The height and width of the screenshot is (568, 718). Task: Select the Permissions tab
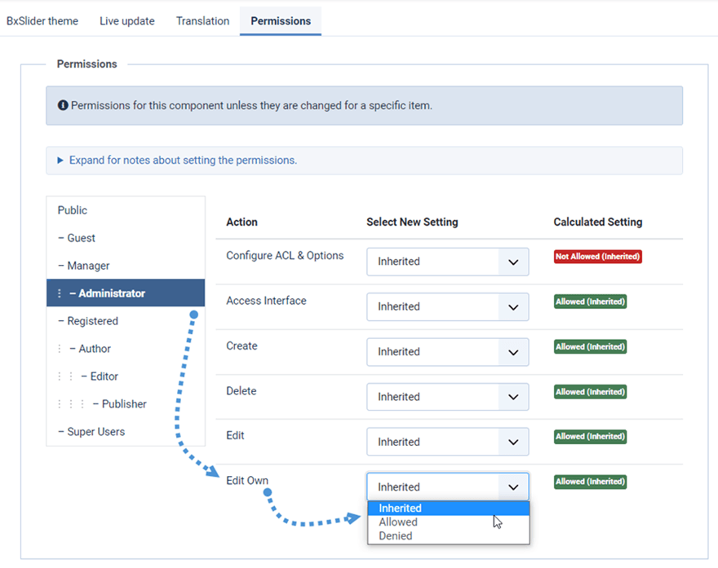click(x=281, y=21)
